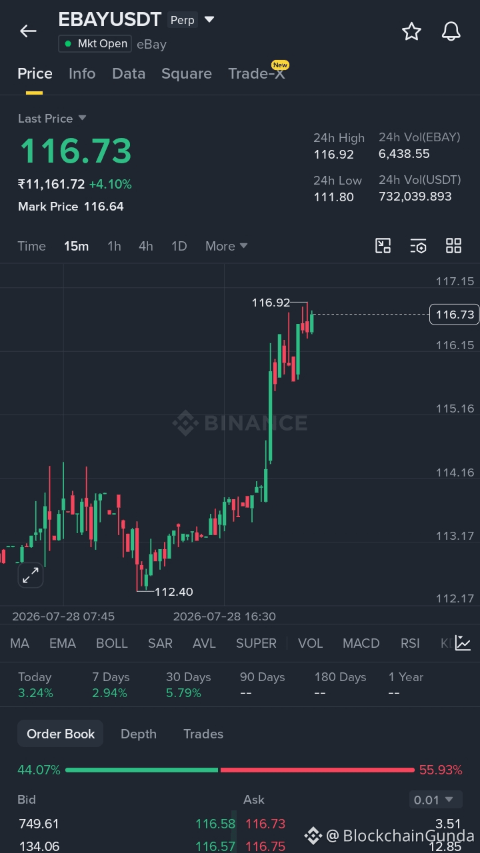This screenshot has height=853, width=480.
Task: Toggle the SAR indicator
Action: pos(160,643)
